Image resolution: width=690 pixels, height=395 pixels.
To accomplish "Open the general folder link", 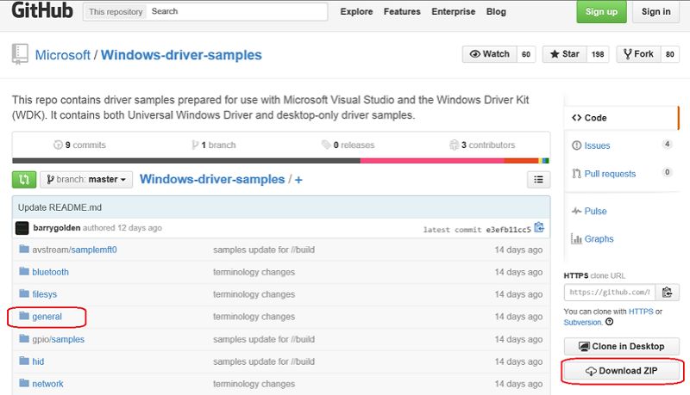I will 47,317.
